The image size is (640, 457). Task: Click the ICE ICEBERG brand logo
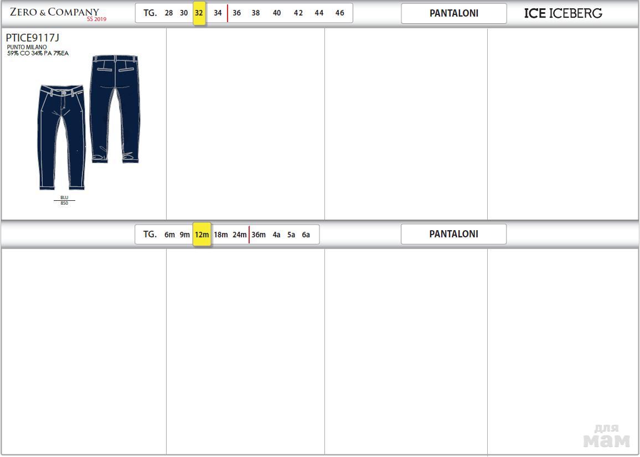point(562,13)
